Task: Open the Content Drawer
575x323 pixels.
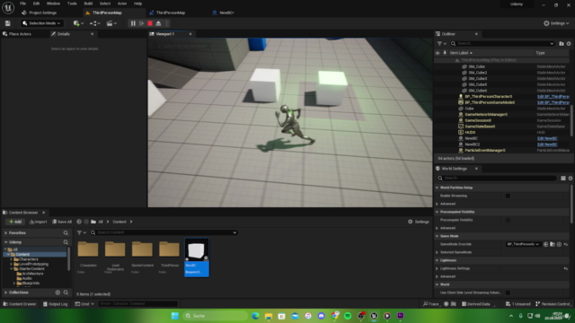Action: (x=20, y=304)
